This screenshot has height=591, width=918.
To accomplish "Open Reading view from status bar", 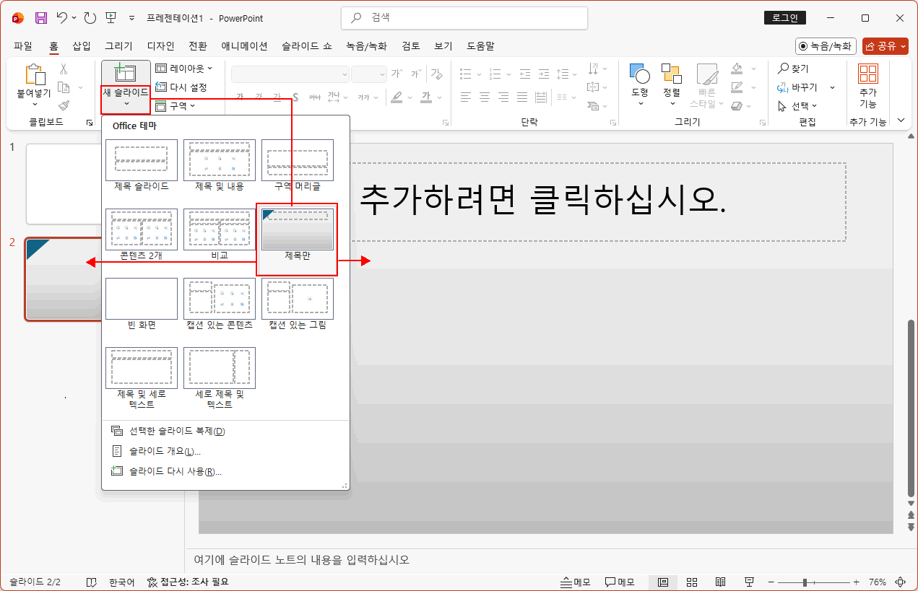I will [720, 582].
